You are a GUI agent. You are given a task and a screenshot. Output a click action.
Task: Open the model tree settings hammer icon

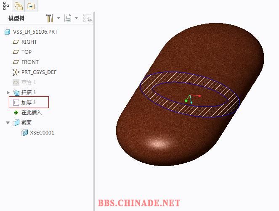point(50,18)
